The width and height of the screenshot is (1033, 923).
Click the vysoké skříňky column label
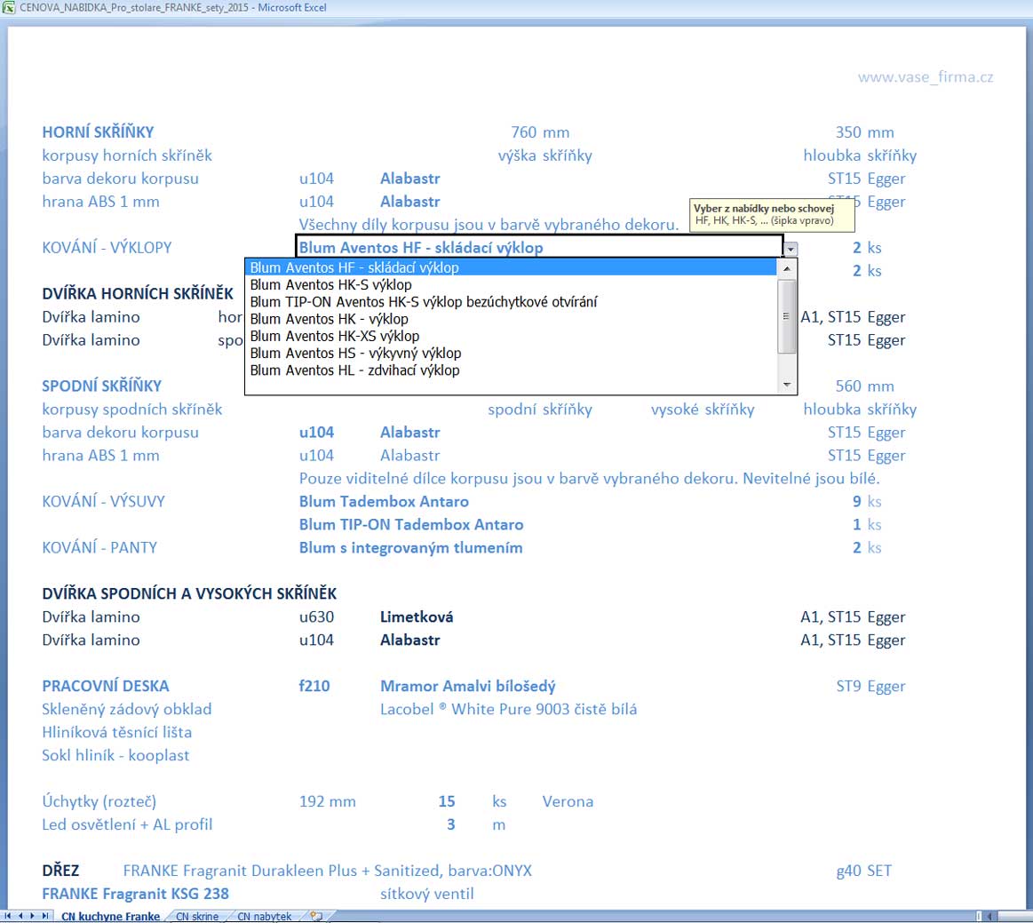point(703,410)
